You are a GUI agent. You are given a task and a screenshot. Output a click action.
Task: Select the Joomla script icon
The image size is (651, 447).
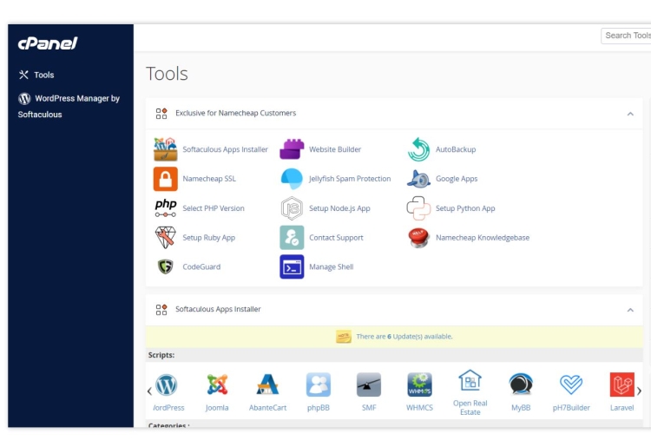217,385
